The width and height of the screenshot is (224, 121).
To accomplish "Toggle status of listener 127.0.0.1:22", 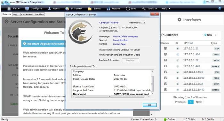I will click(x=165, y=60).
